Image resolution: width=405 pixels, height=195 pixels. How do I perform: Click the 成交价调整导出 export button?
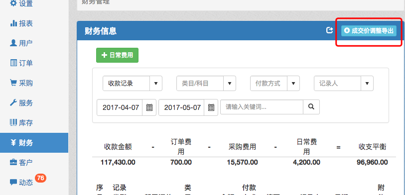pyautogui.click(x=369, y=31)
